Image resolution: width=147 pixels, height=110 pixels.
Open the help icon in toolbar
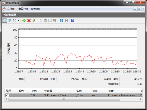[x=73, y=21]
